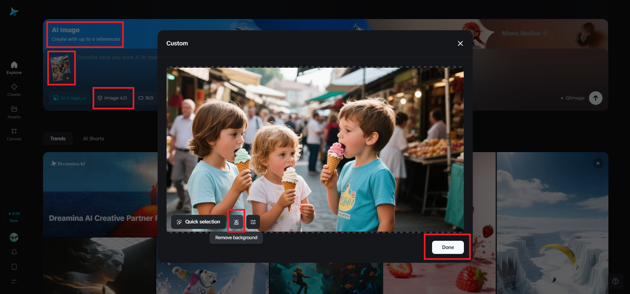Image resolution: width=630 pixels, height=294 pixels.
Task: Click the up-arrow generate button
Action: point(596,98)
